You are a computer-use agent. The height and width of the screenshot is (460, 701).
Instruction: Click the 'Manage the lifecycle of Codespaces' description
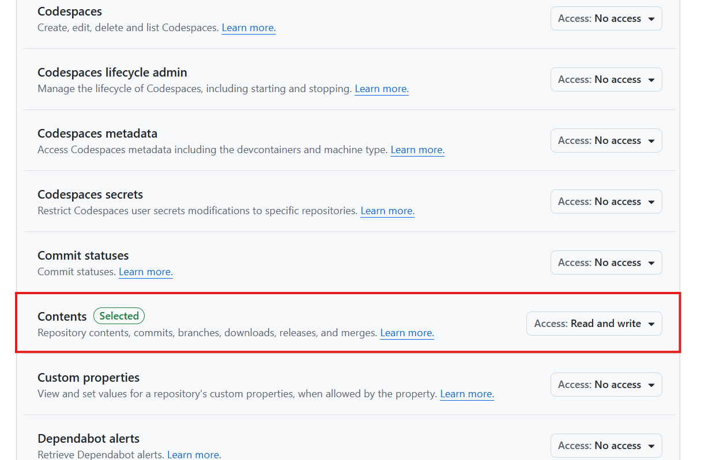(x=195, y=89)
